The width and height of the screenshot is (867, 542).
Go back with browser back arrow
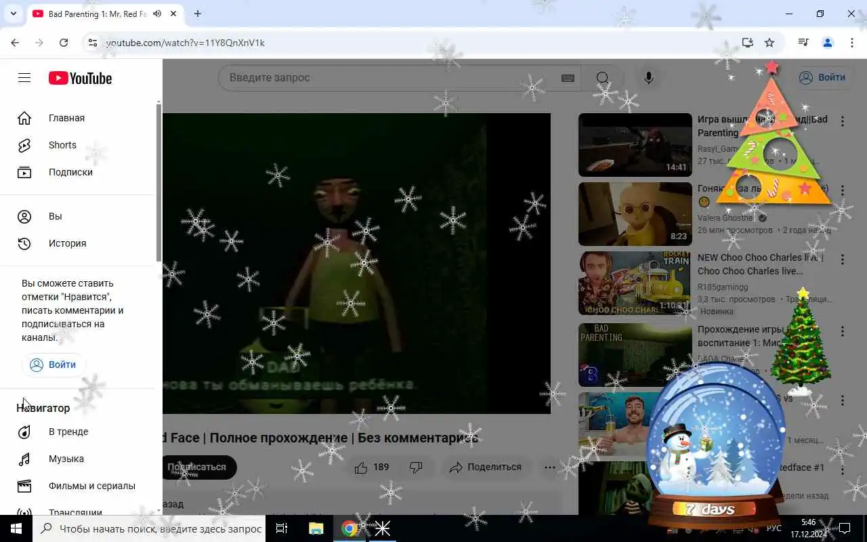(x=15, y=43)
